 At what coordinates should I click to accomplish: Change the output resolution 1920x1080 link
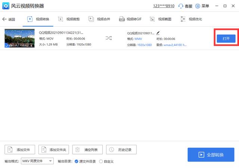[x=145, y=45]
